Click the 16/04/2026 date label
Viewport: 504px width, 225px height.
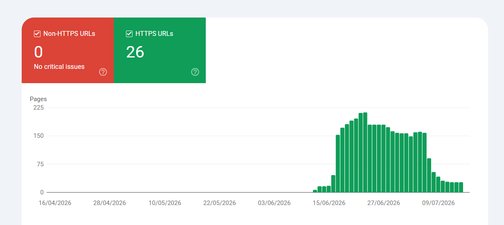point(55,203)
